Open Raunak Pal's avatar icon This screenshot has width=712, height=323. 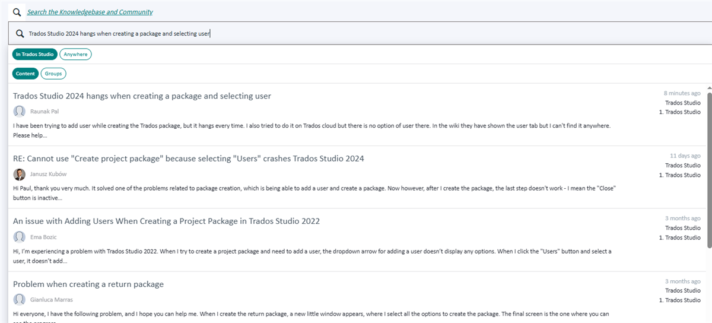[x=20, y=111]
